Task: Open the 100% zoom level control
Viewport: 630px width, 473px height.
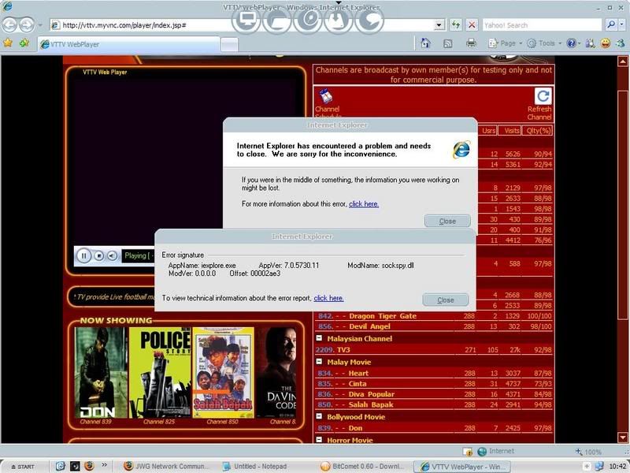Action: (589, 452)
